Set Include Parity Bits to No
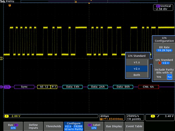The width and height of the screenshot is (175, 131). point(169,77)
